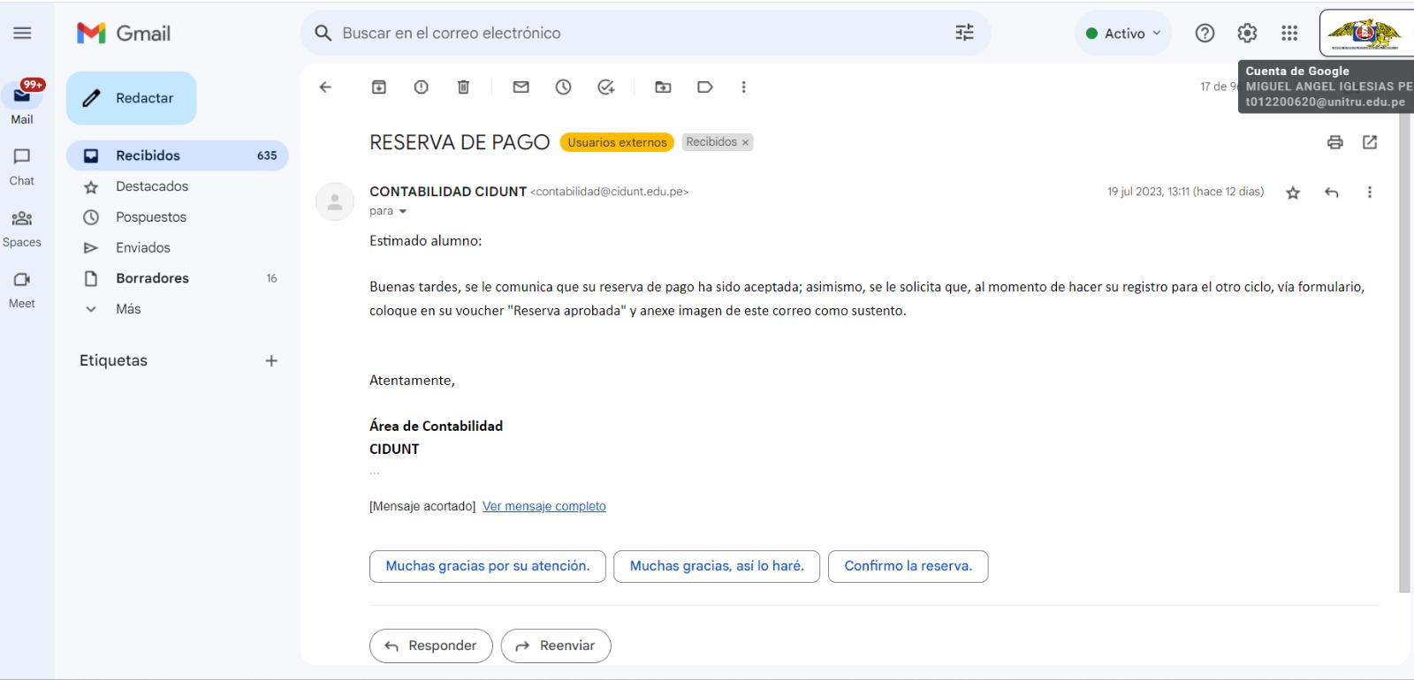Image resolution: width=1414 pixels, height=680 pixels.
Task: Report the message as spam
Action: (x=422, y=87)
